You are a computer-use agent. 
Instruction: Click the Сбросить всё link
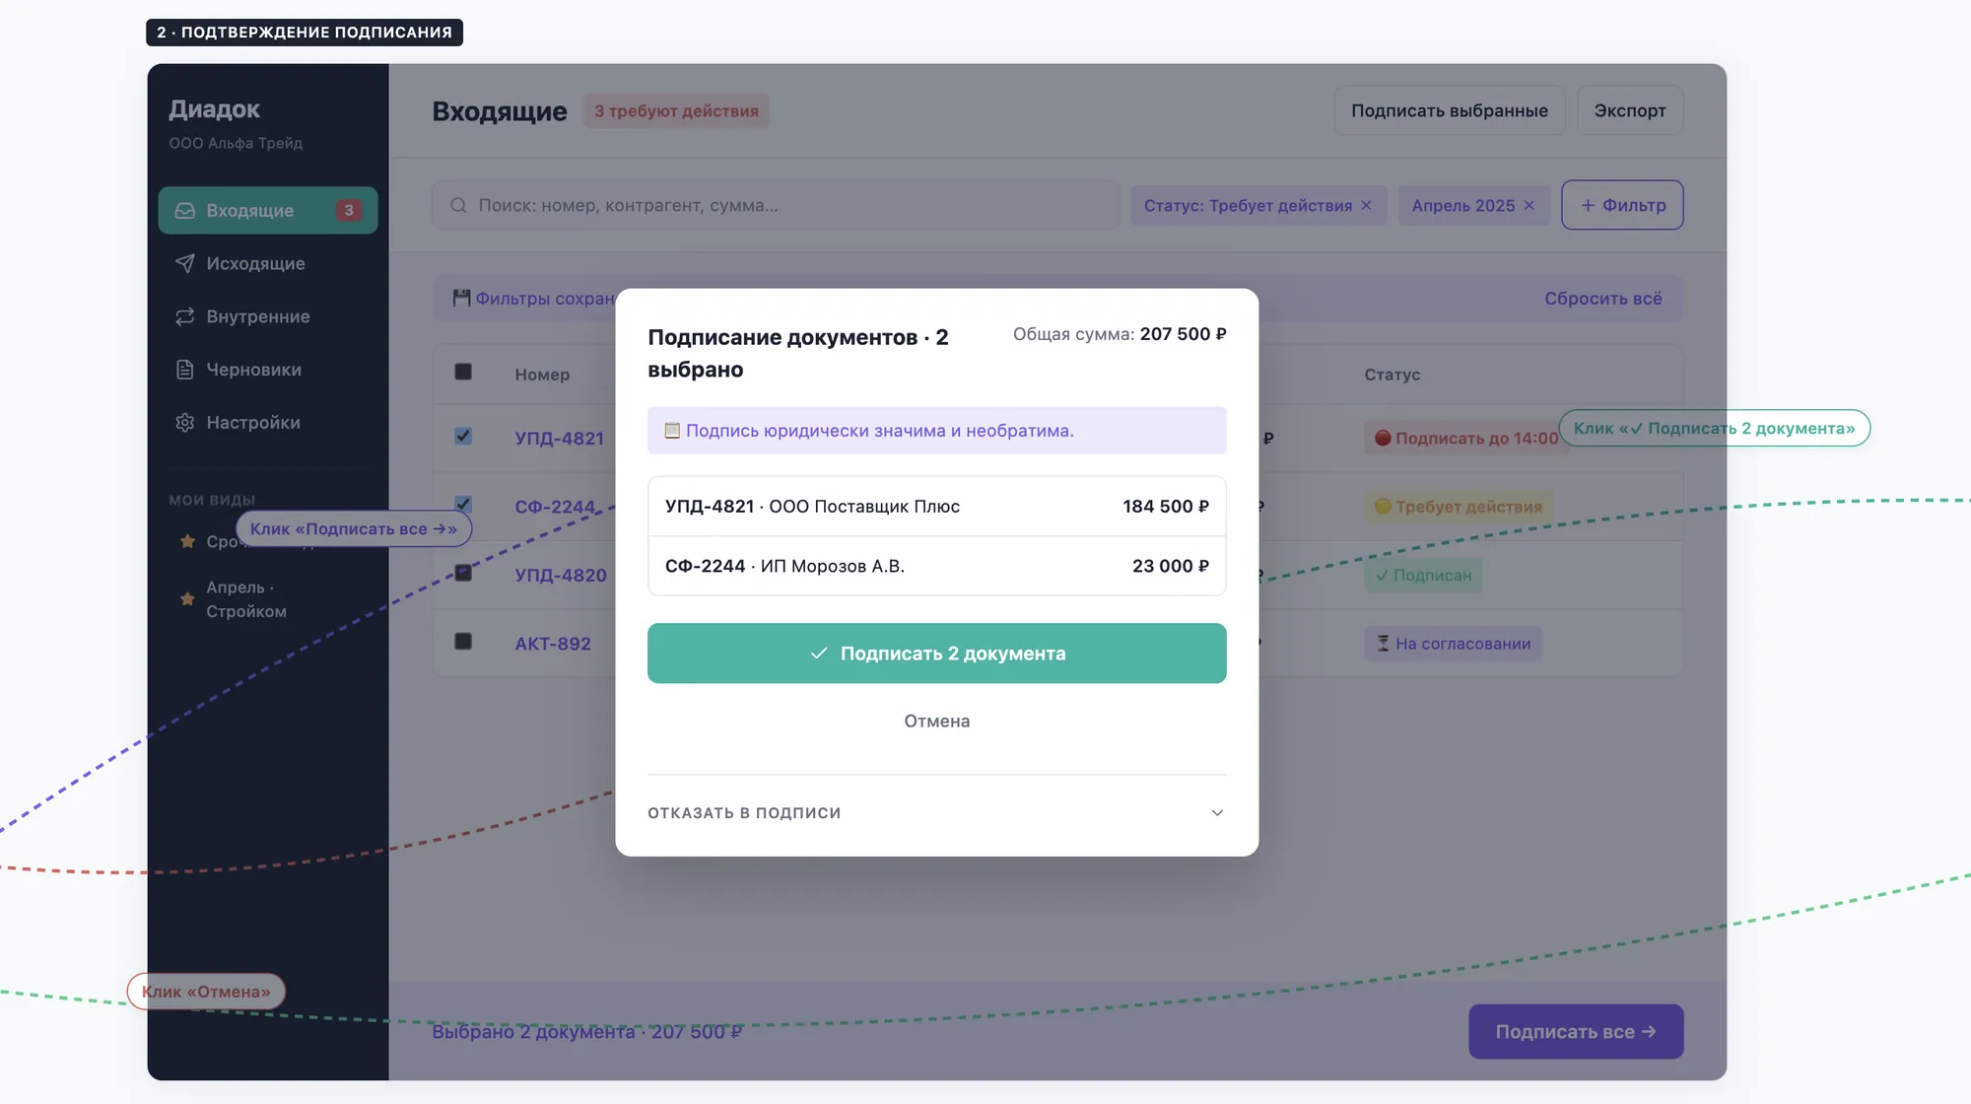point(1602,298)
